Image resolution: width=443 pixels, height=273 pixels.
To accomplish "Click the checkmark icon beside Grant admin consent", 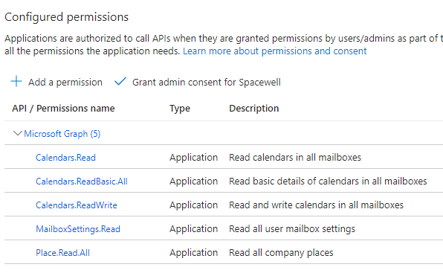I will (x=120, y=81).
